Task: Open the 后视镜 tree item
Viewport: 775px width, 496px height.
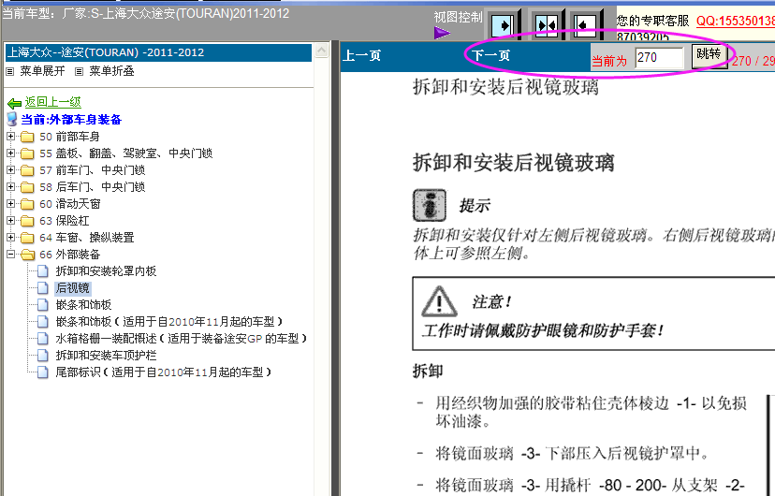Action: pyautogui.click(x=73, y=288)
